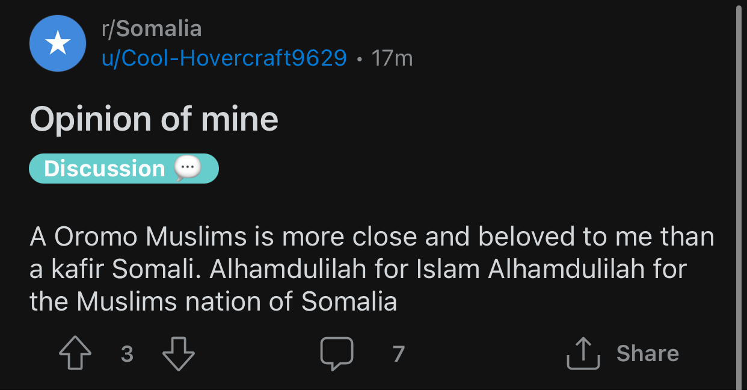Go to the r/Somalia subreddit link

click(x=152, y=28)
